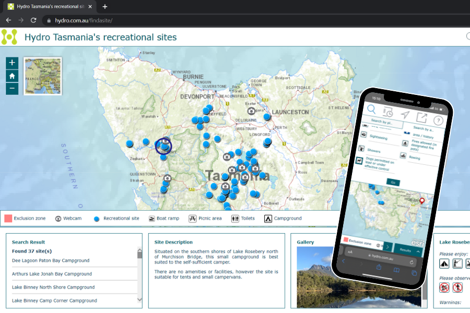Tap the help question mark on the phone
The image size is (470, 313).
pos(438,121)
